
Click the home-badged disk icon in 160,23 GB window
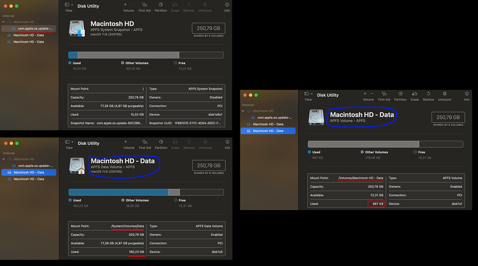coord(77,166)
